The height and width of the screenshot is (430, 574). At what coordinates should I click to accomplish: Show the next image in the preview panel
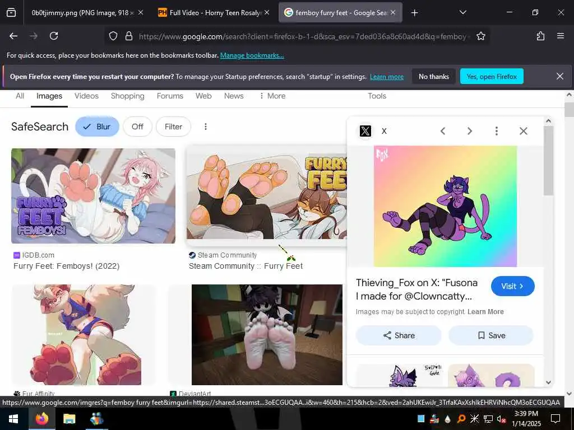[x=470, y=131]
